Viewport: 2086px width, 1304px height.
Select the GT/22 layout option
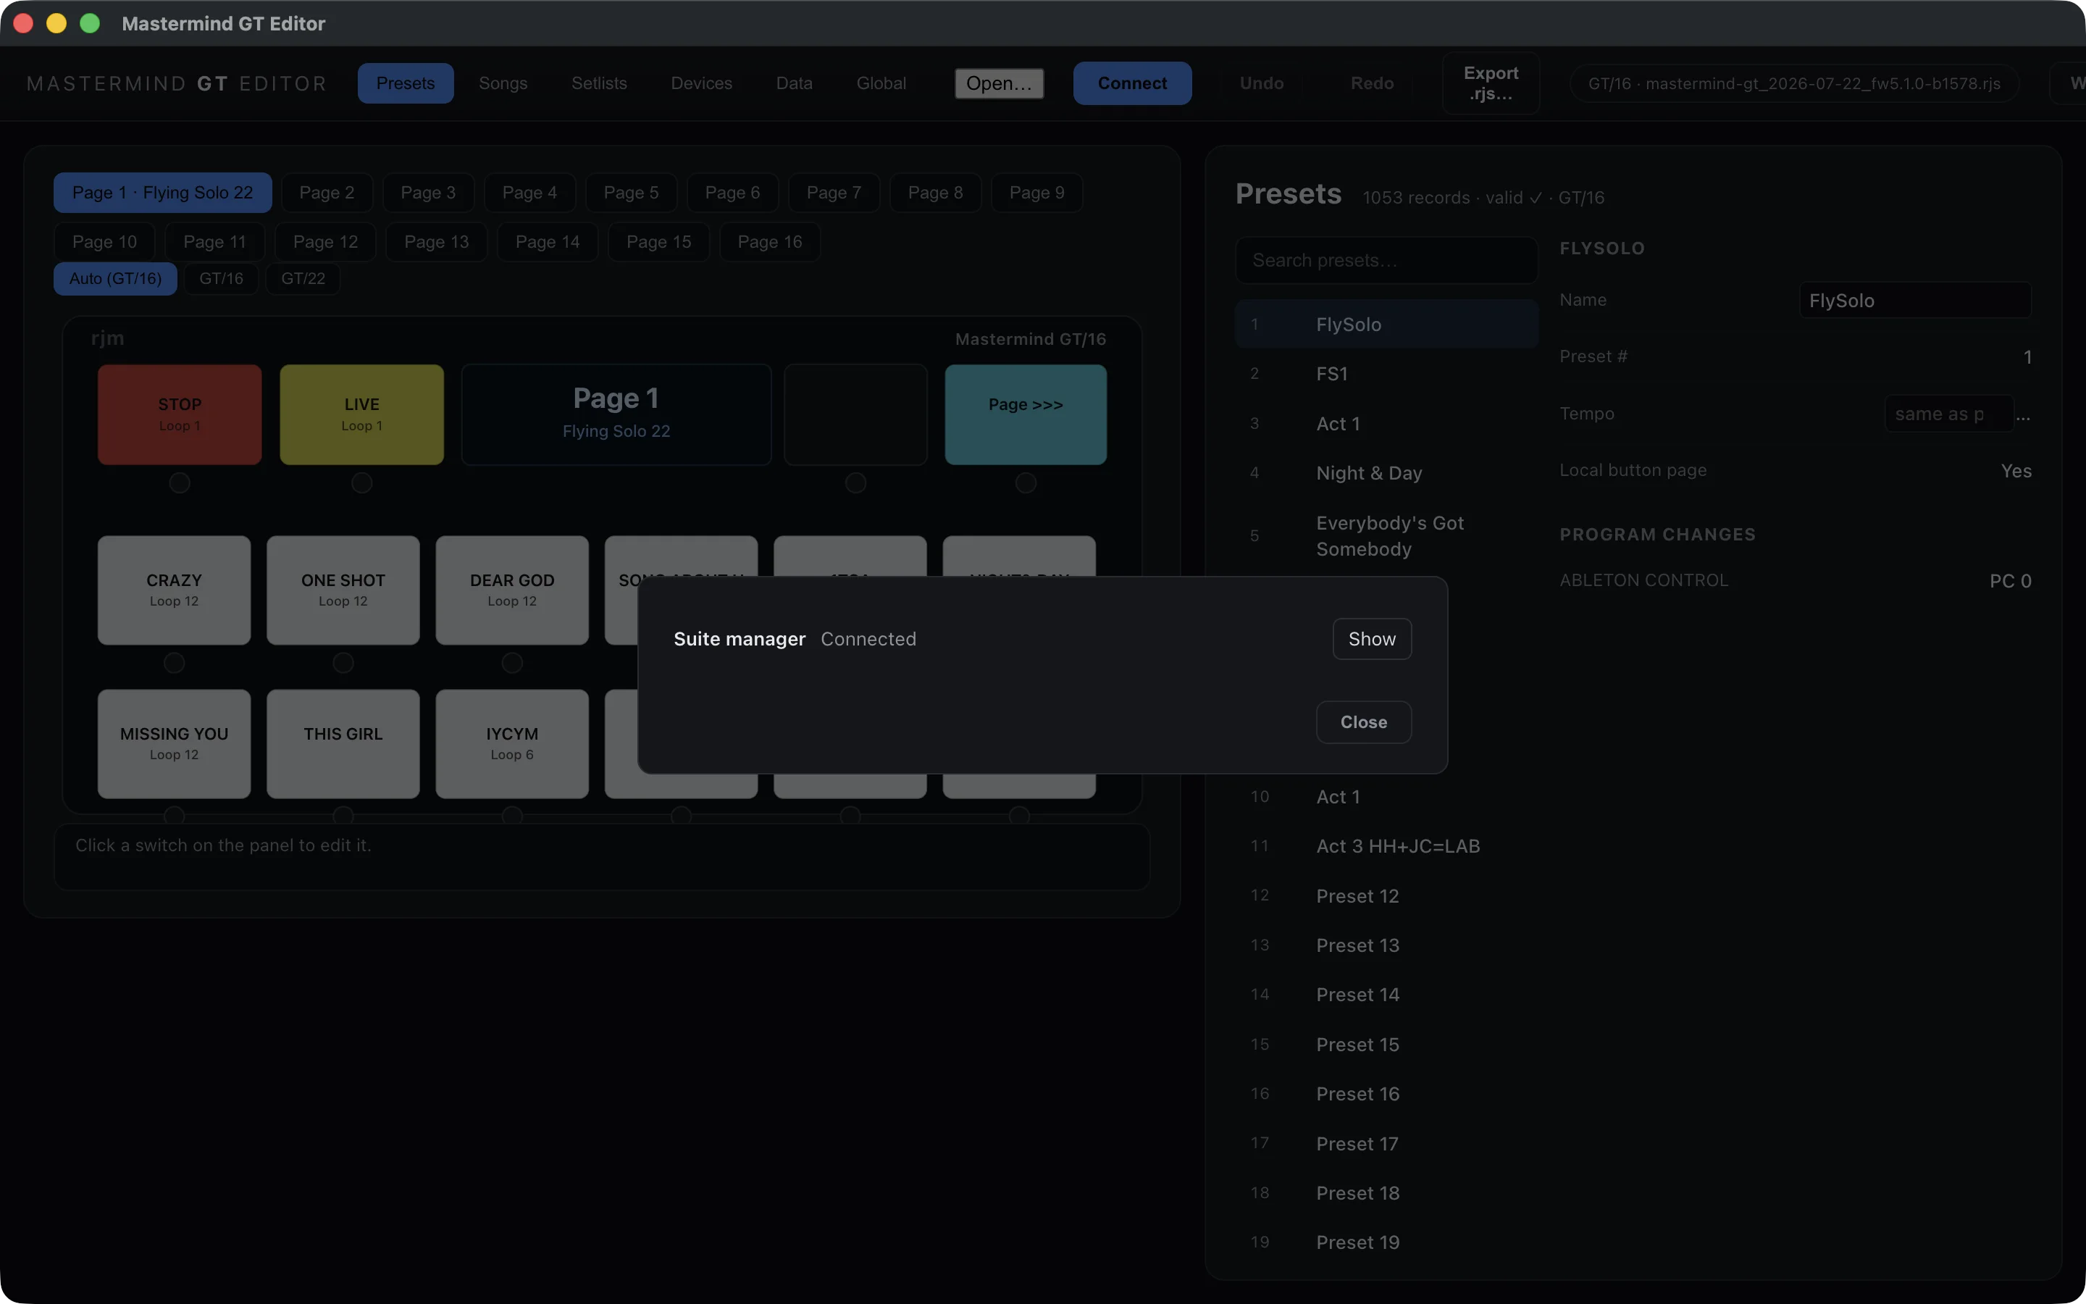click(303, 279)
